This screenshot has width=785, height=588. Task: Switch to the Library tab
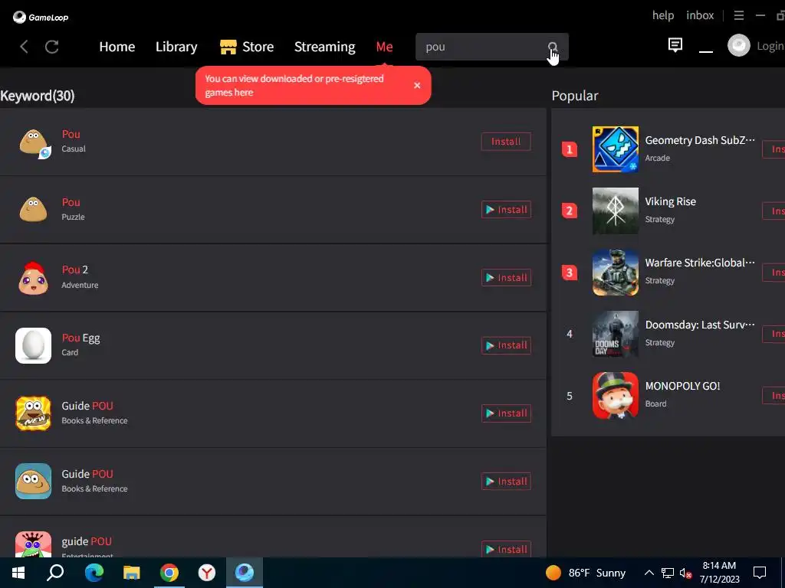176,47
